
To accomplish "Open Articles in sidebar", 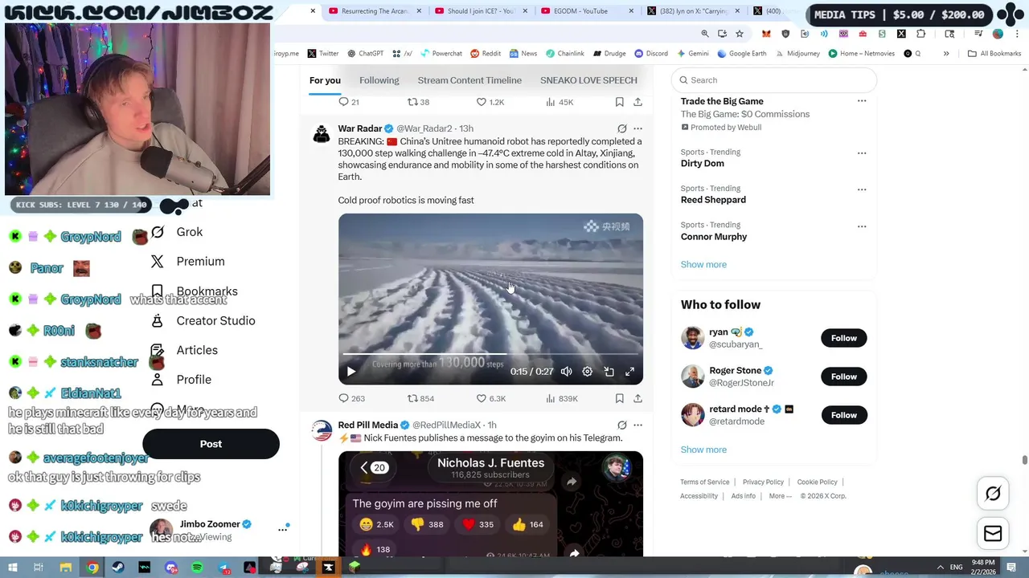I will 185,350.
